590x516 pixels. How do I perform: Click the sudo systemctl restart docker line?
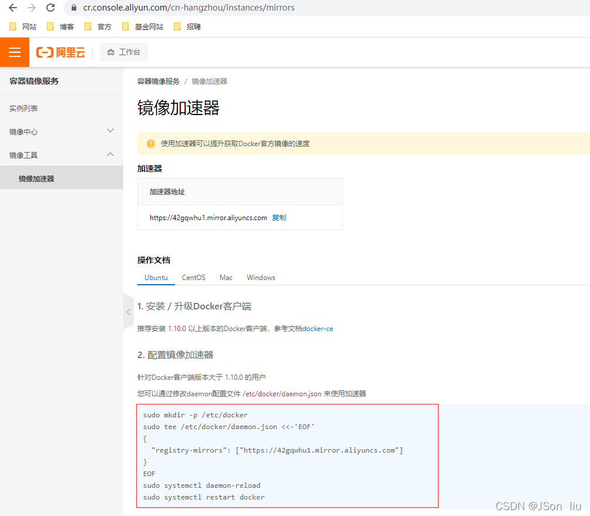pyautogui.click(x=204, y=497)
